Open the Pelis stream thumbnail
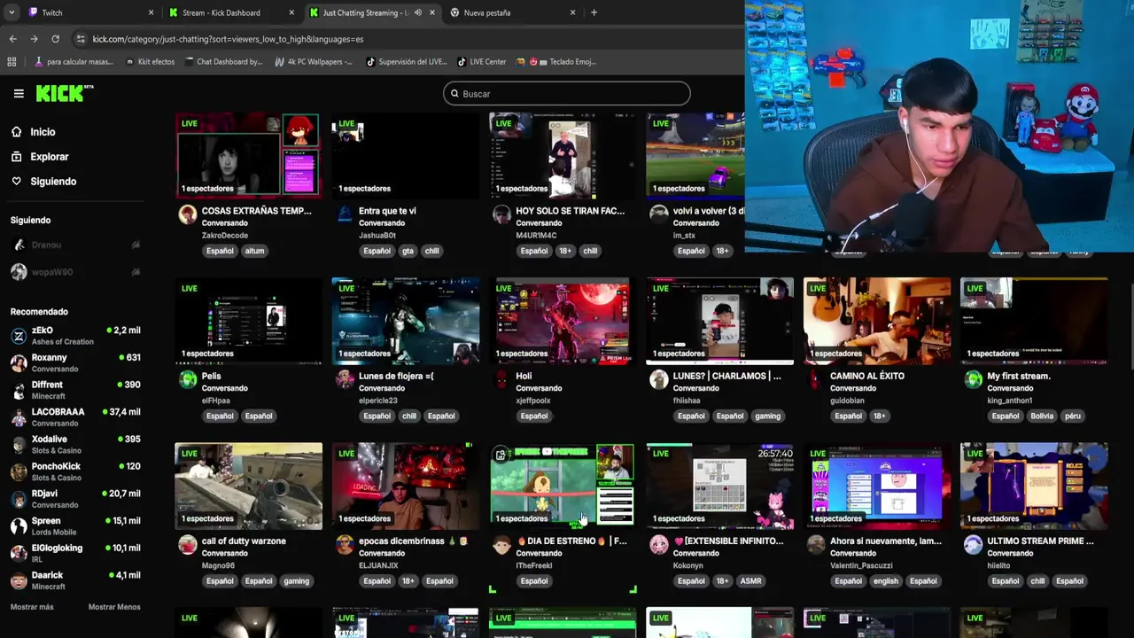 [248, 321]
